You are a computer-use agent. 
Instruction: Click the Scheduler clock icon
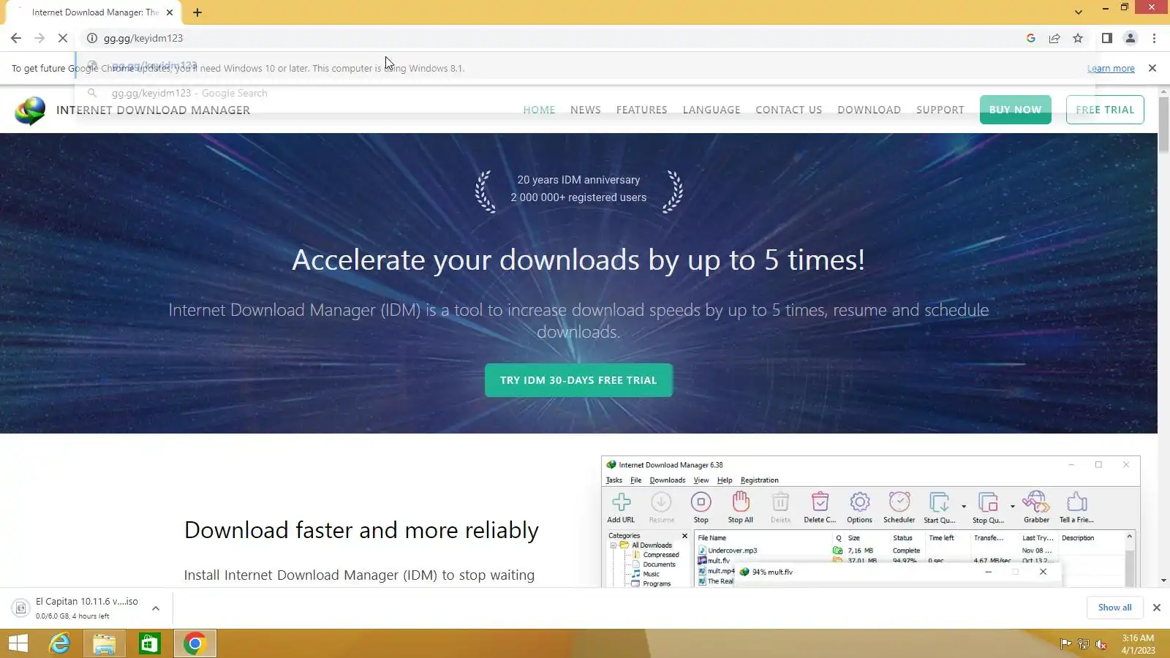pyautogui.click(x=899, y=507)
